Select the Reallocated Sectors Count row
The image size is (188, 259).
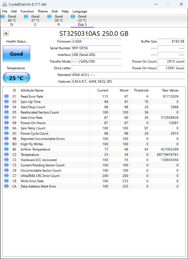click(92, 112)
